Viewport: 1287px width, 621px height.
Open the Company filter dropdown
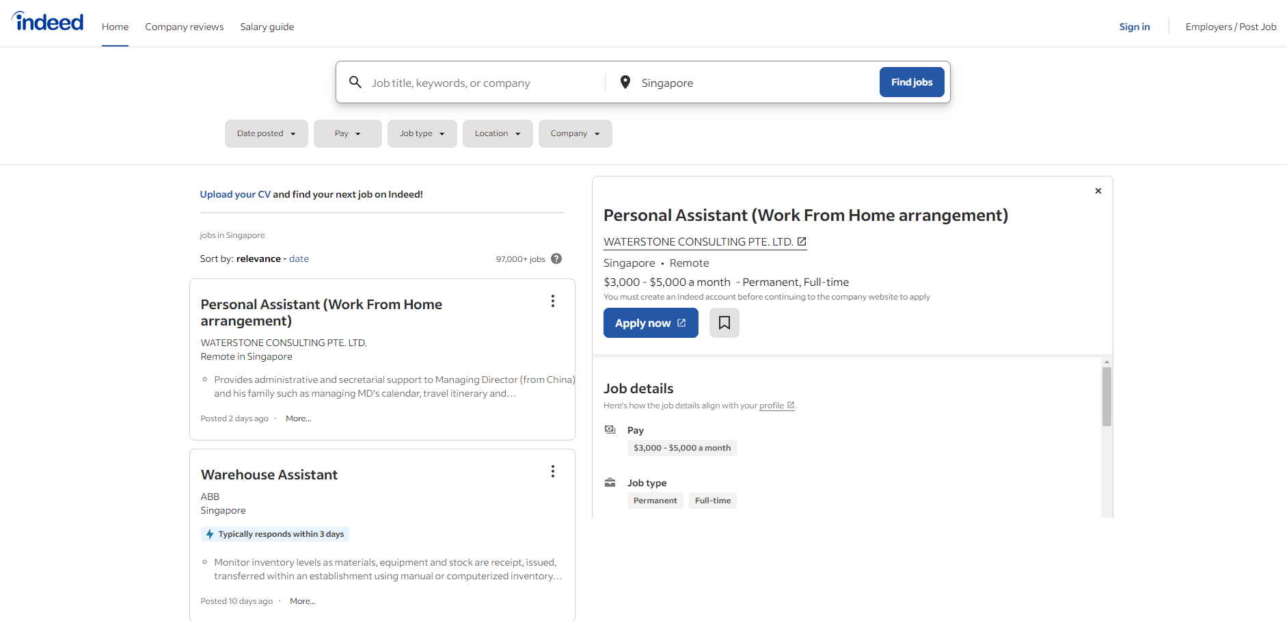pos(575,133)
